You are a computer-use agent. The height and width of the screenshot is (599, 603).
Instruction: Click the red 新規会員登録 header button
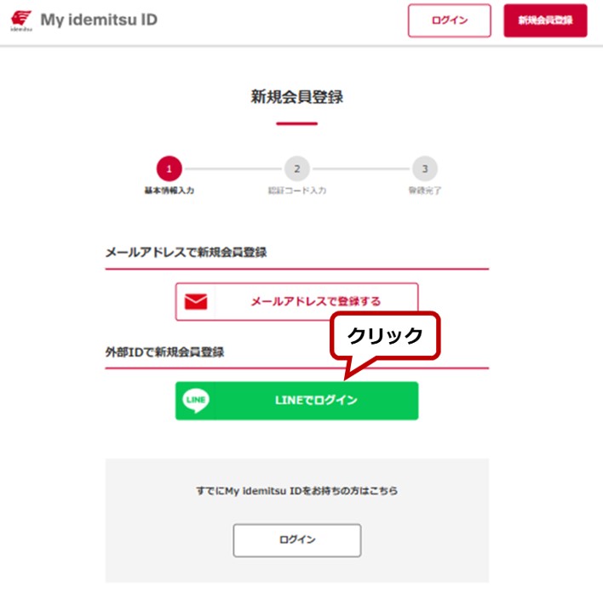pos(545,20)
